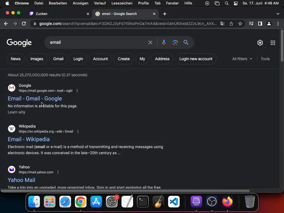The height and width of the screenshot is (213, 284).
Task: Select the Address filter chip
Action: (162, 59)
